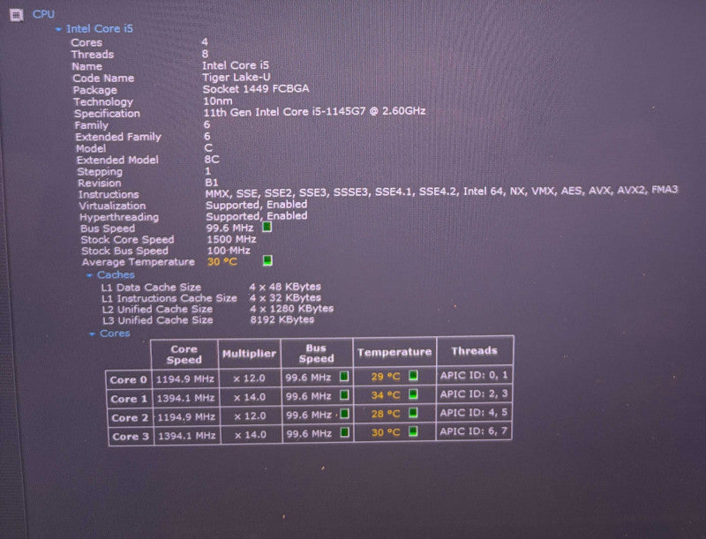
Task: Click Core 0 speed value 1194.9 MHz
Action: (x=185, y=378)
